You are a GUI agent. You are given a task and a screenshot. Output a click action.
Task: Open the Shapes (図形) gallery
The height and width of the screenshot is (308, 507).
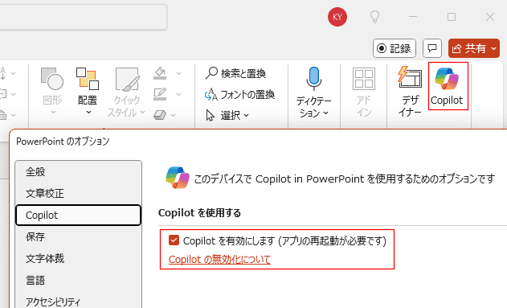tap(52, 91)
